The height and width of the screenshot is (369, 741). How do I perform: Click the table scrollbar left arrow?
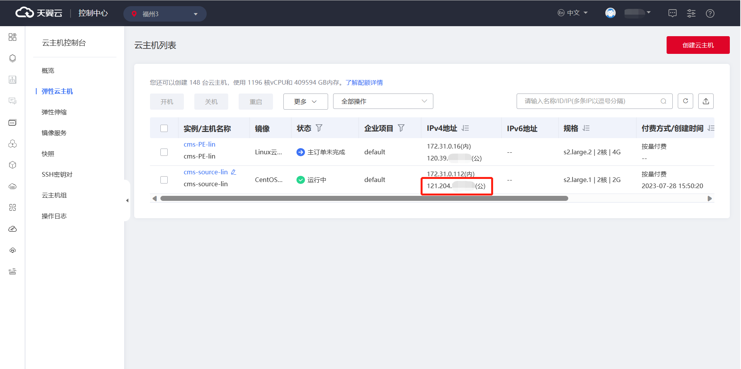[155, 199]
